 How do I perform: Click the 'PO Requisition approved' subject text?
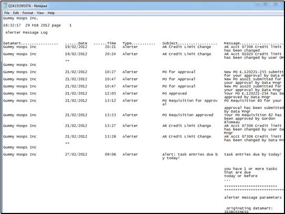pyautogui.click(x=188, y=115)
